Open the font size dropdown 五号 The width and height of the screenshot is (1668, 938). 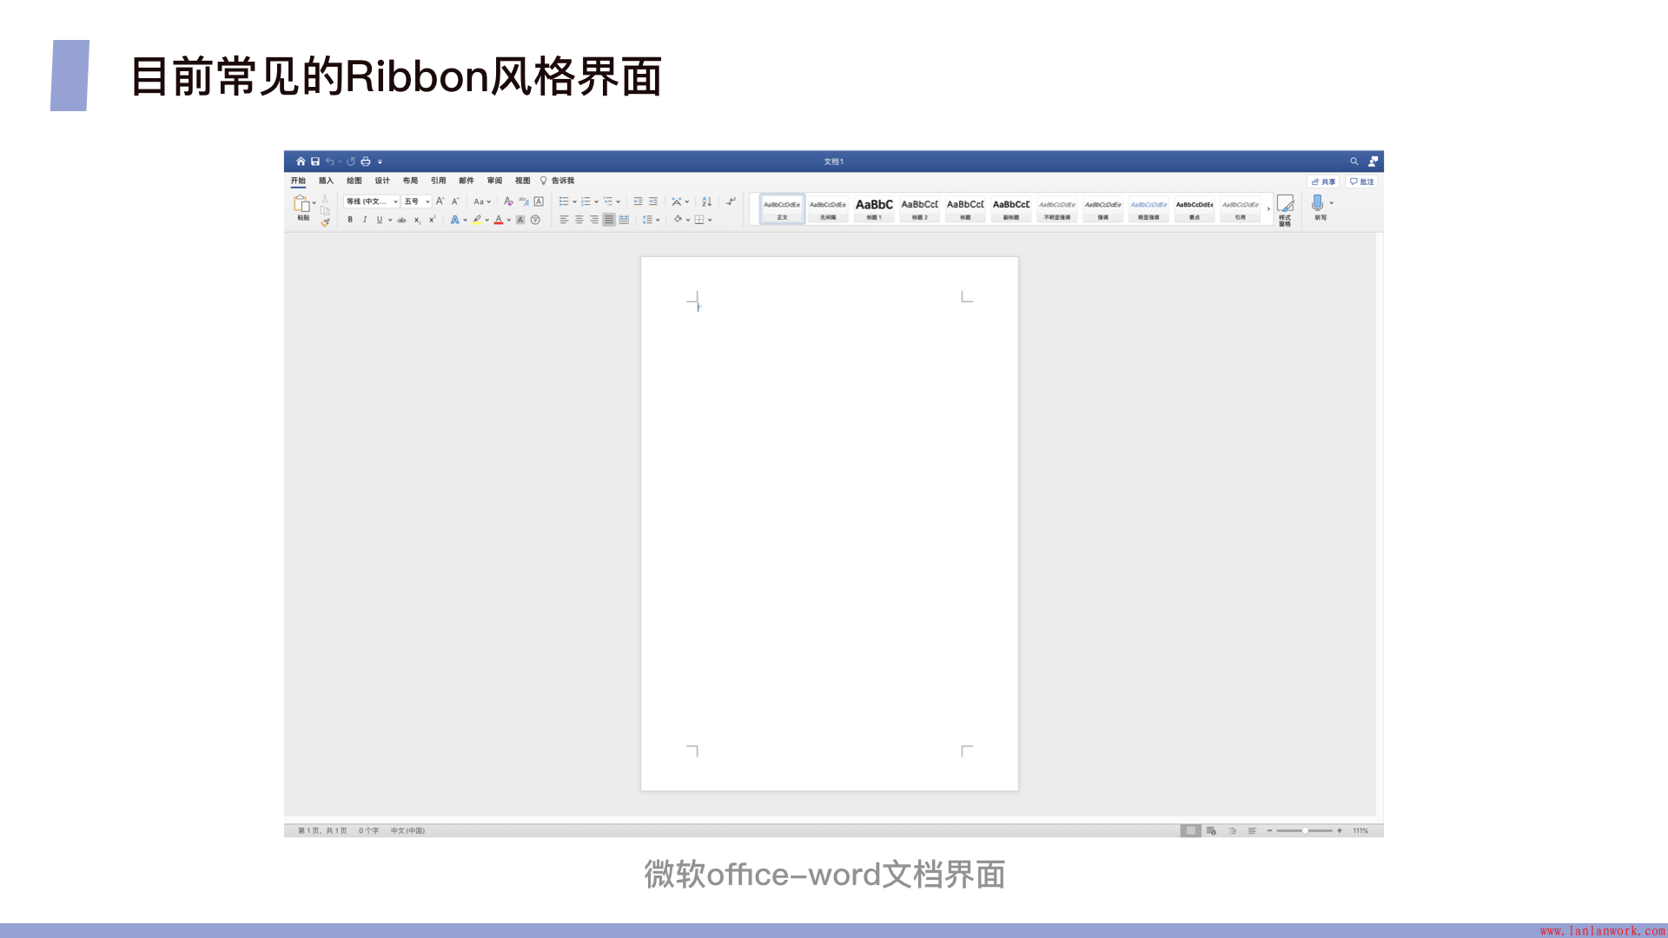(417, 201)
